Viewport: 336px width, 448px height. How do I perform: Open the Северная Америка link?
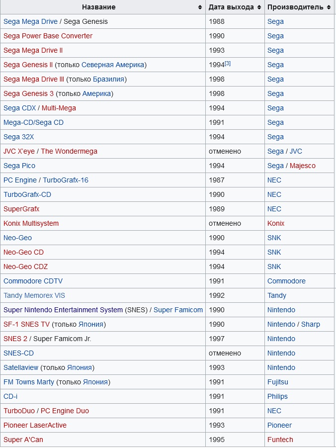(112, 65)
